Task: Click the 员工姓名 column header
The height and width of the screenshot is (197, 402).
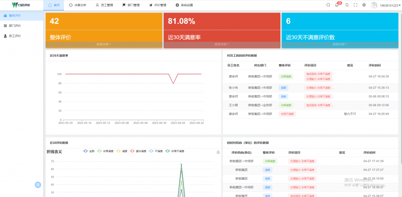Action: point(233,65)
